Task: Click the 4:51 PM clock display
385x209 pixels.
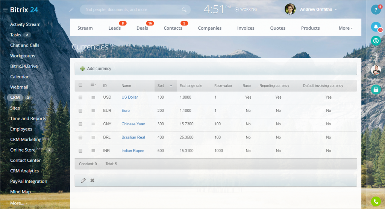Action: click(217, 9)
